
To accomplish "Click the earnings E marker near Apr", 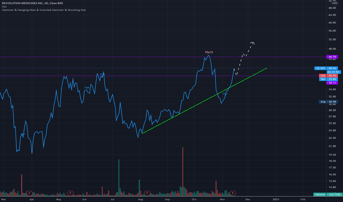I will coord(29,193).
